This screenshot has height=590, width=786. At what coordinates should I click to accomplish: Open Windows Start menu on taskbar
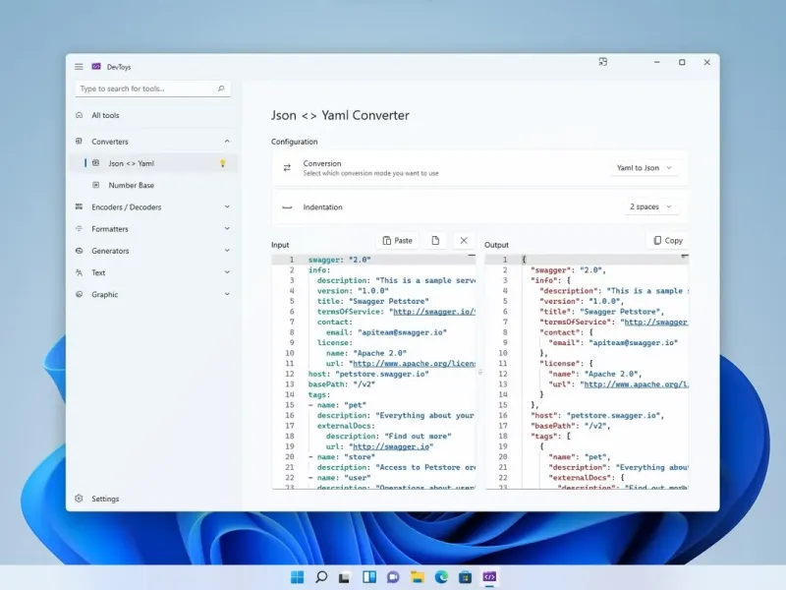tap(298, 577)
